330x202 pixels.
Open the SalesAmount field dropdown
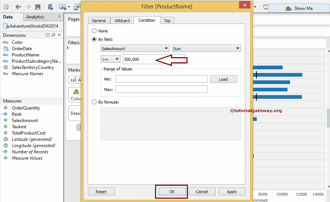135,48
